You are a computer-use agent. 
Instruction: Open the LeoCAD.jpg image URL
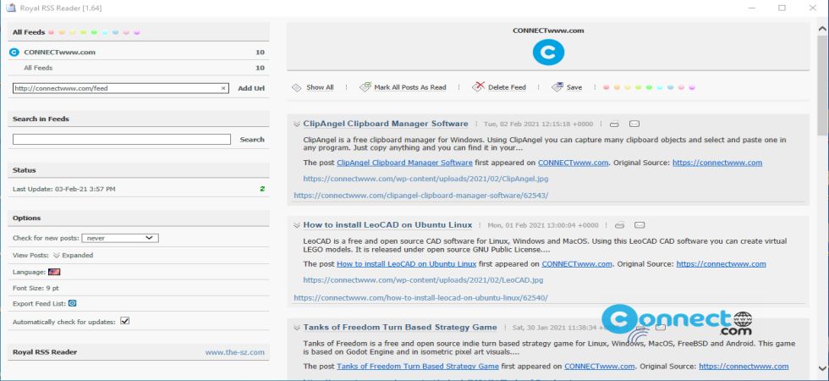pyautogui.click(x=423, y=280)
